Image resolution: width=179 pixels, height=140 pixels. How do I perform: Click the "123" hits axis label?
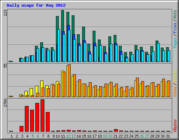click(x=5, y=13)
